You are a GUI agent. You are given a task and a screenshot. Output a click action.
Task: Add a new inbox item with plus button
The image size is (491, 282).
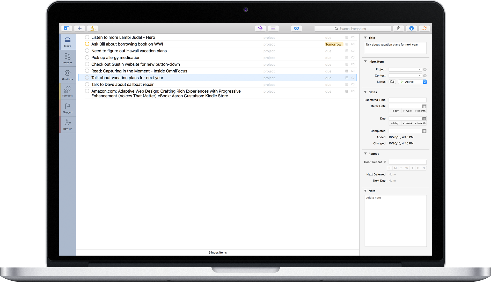click(x=80, y=28)
